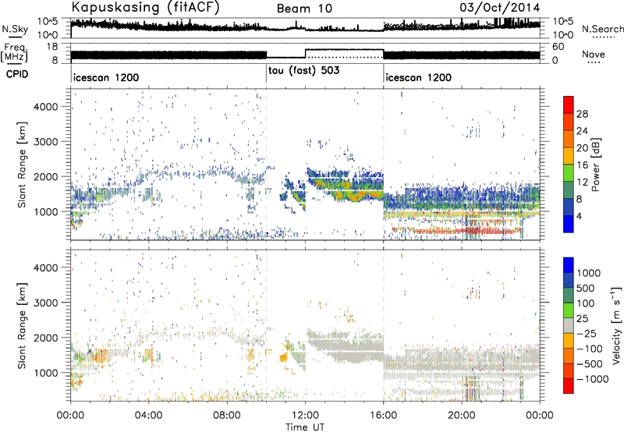Click the "12:00" time tick label
The width and height of the screenshot is (624, 432).
305,416
